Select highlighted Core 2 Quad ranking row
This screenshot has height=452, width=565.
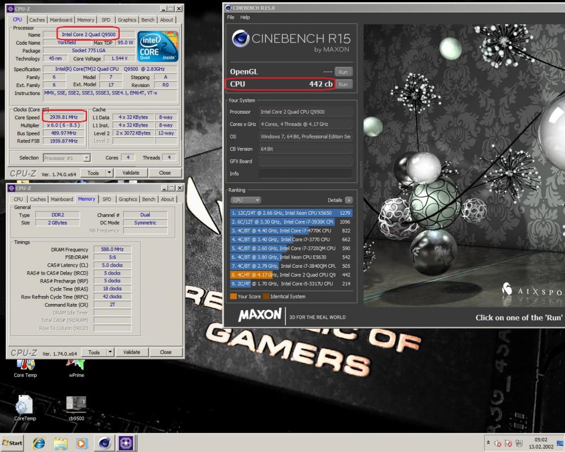click(x=291, y=275)
